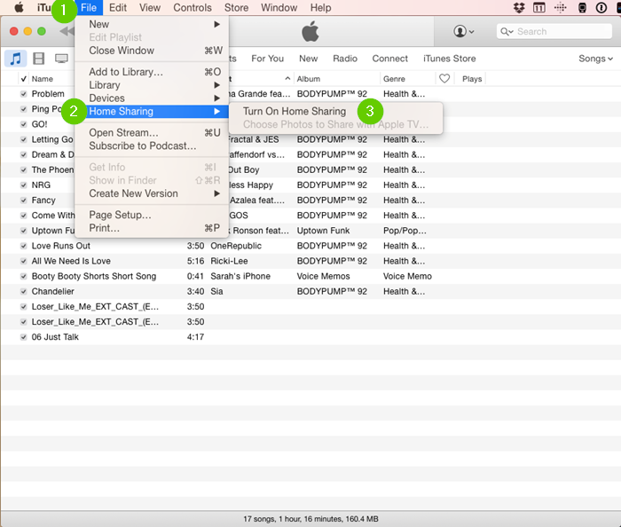Image resolution: width=621 pixels, height=527 pixels.
Task: Open the iTunes Store tab
Action: pyautogui.click(x=449, y=59)
